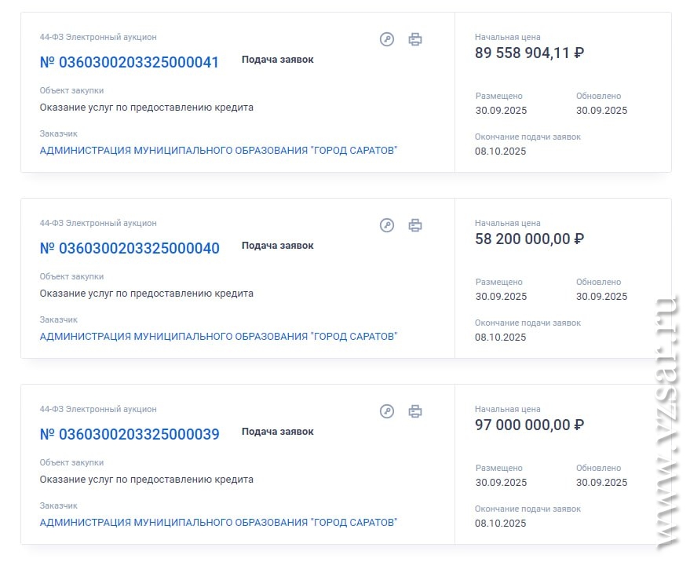Click the "Оказание услуг по предоставлению кредита" text under №0360300203325000039
690x562 pixels.
pos(147,480)
